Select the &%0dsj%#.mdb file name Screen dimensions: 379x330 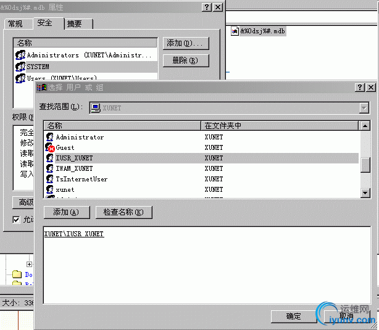[263, 31]
